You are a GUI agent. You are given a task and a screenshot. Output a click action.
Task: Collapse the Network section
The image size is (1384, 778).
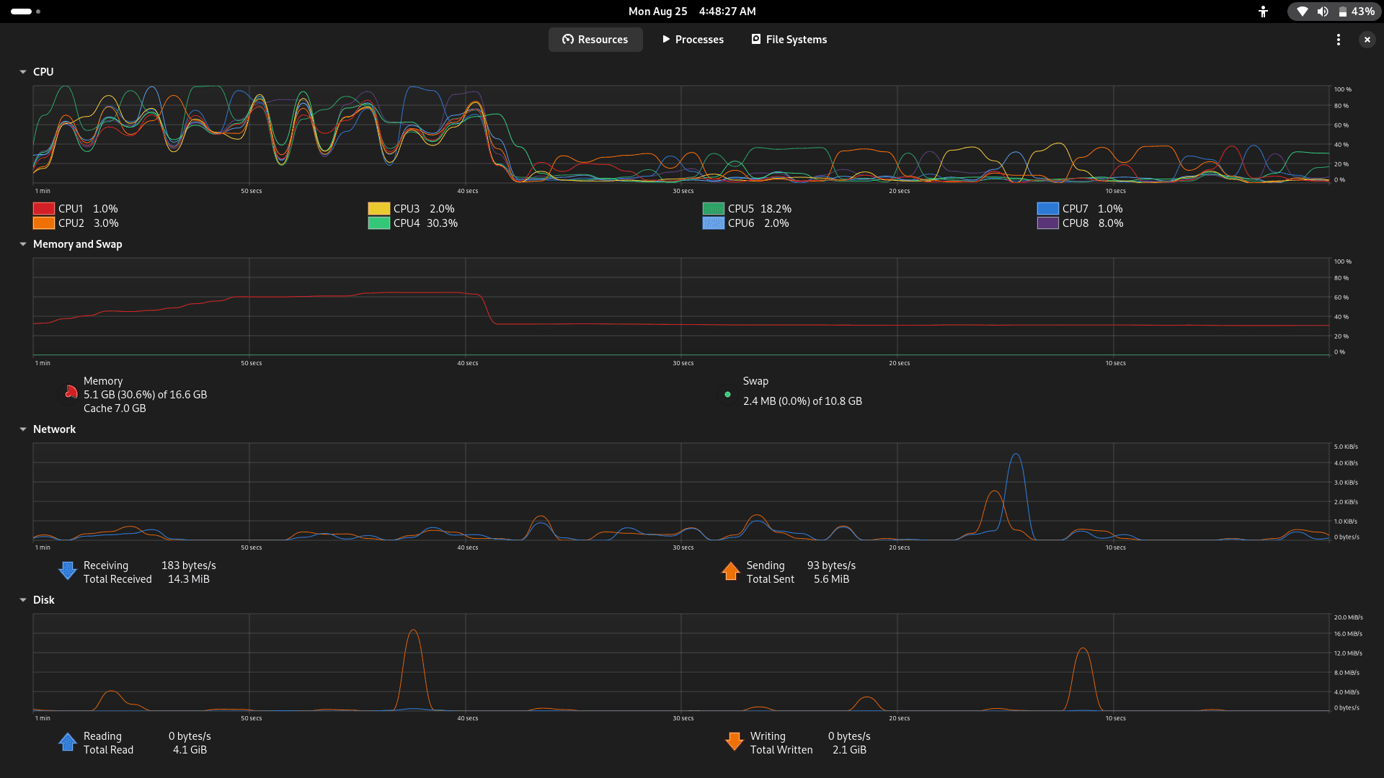point(23,429)
